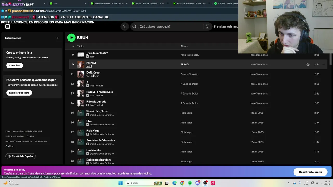Click DeNoCreer album cover thumbnail

coord(81,74)
